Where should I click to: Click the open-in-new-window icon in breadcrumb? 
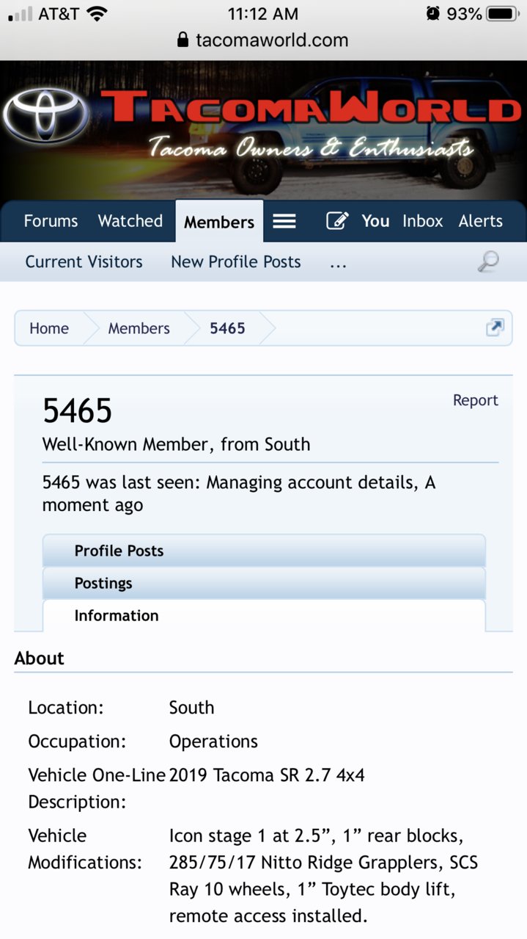coord(495,328)
